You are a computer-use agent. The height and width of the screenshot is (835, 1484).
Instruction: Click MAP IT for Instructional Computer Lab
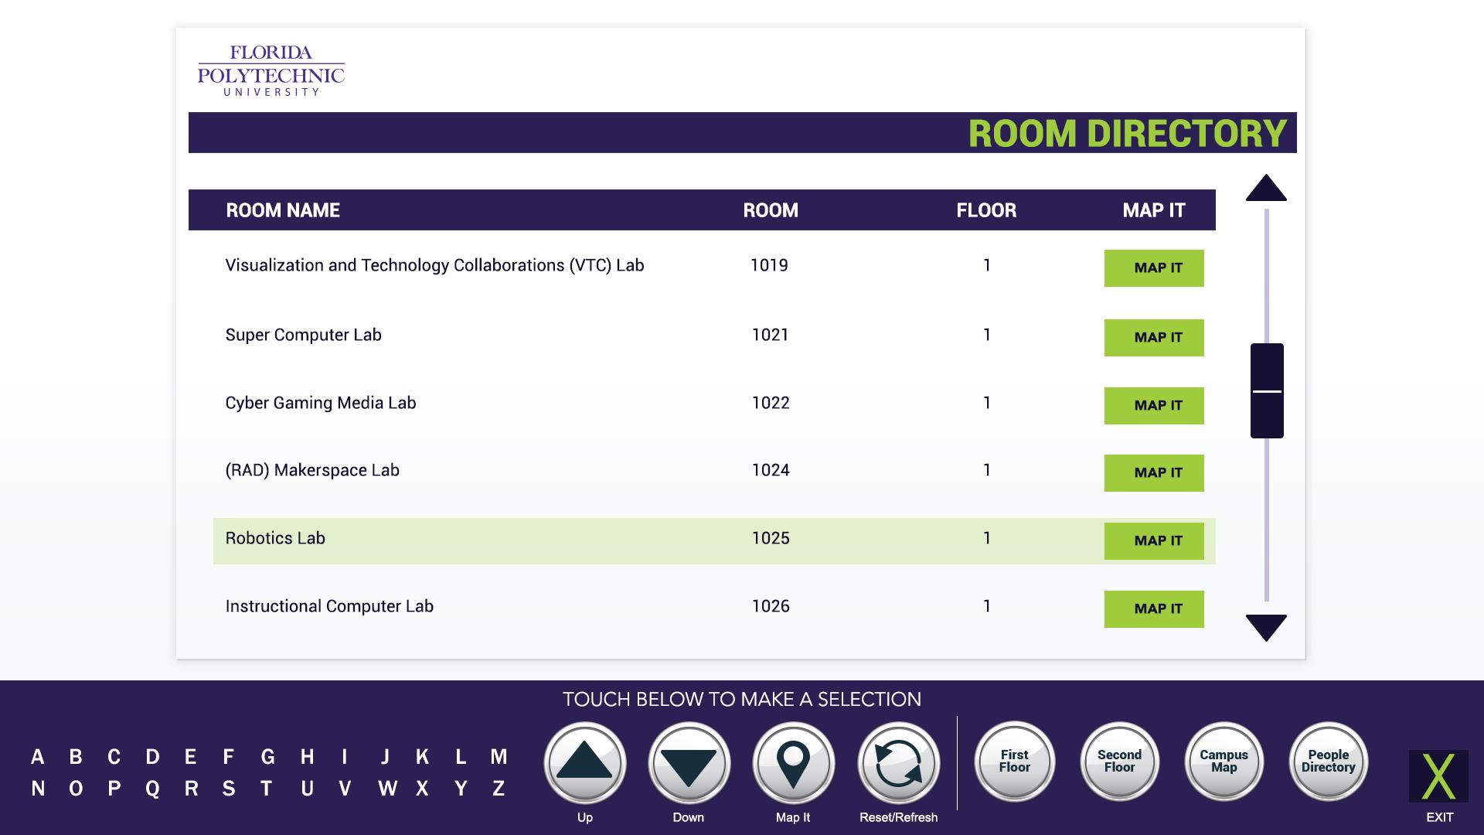coord(1153,608)
